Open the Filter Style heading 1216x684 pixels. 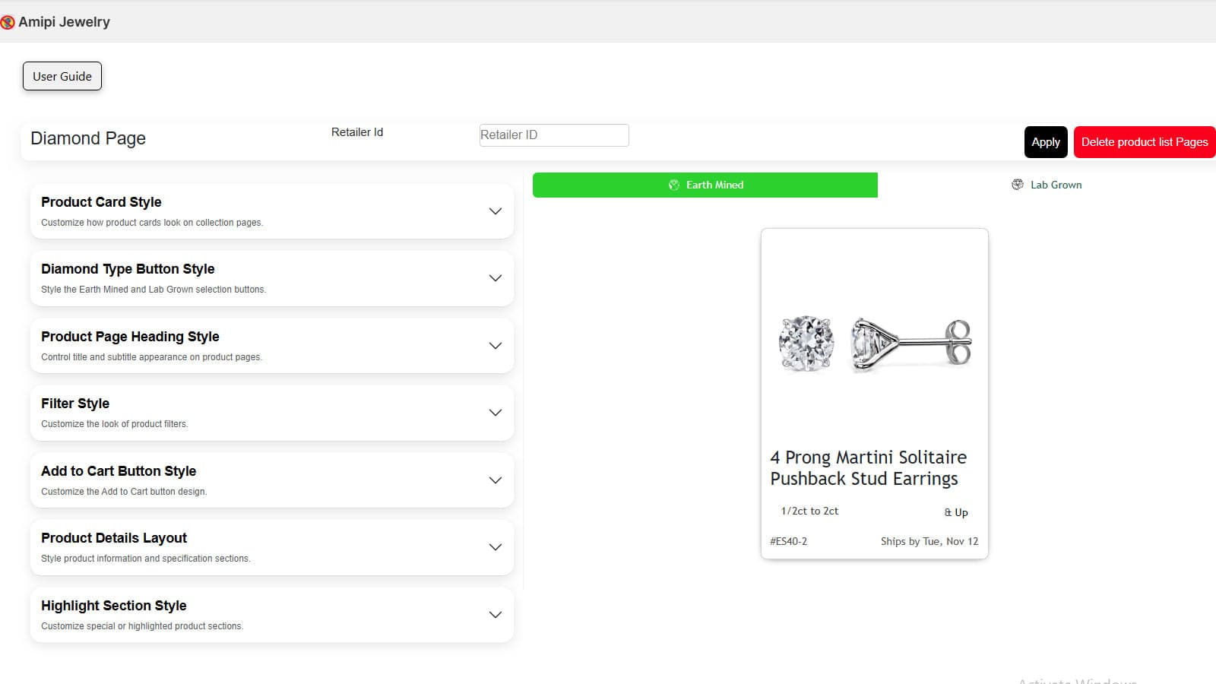coord(75,404)
